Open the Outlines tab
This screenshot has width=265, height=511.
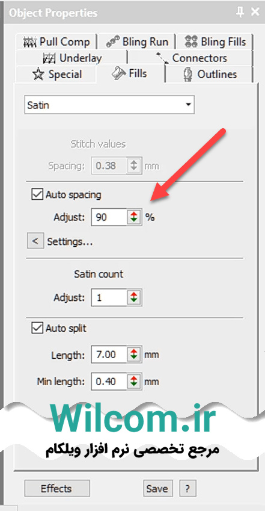tap(209, 74)
